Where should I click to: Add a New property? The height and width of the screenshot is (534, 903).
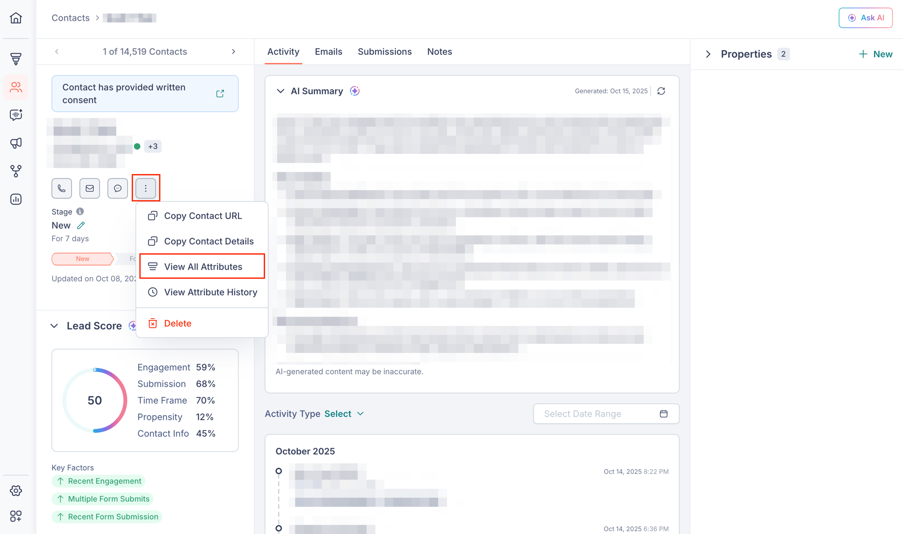875,54
